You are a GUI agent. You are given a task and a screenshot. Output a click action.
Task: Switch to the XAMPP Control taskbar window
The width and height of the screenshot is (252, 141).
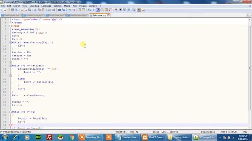pyautogui.click(x=153, y=137)
